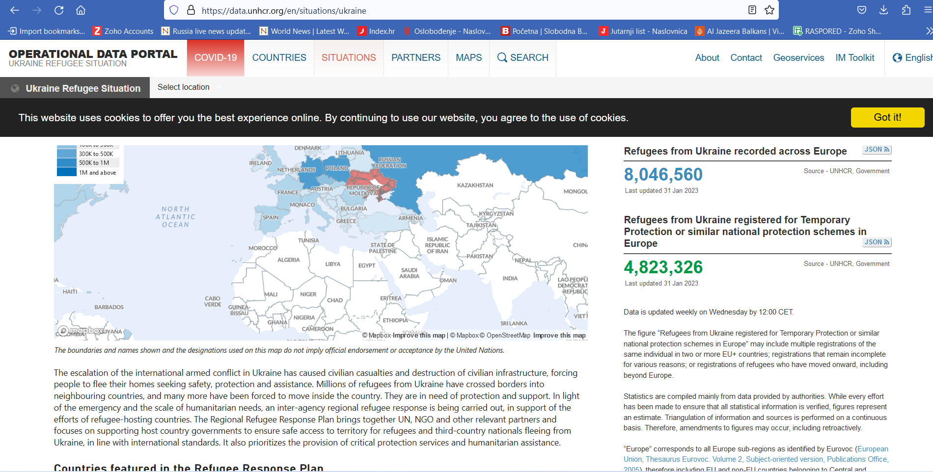Click the Mapbox logo on map
This screenshot has width=933, height=472.
pos(81,331)
